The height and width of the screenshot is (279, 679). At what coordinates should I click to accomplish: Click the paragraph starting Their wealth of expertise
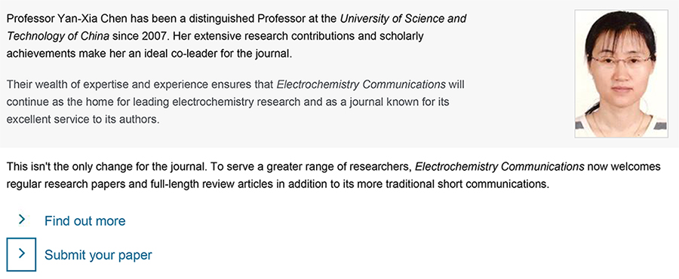point(235,102)
